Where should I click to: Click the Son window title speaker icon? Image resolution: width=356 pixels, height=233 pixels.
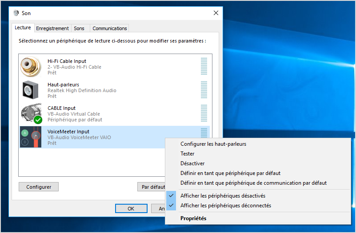[x=16, y=13]
